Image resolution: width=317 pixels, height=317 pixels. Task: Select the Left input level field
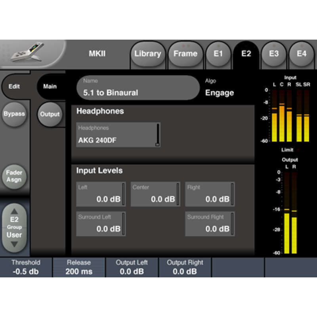[101, 194]
